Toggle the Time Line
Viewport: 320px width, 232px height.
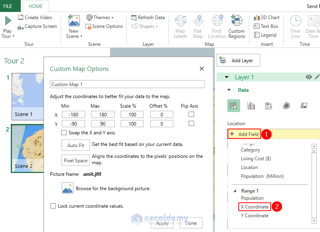(x=296, y=27)
